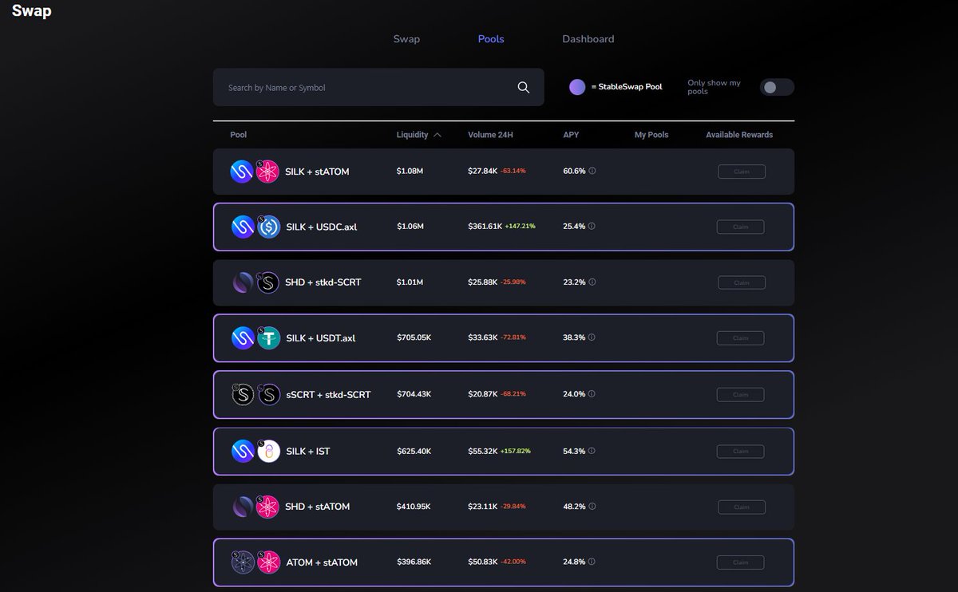Screen dimensions: 958x592
Task: Click the SHD token icon in SHD + stATOM row
Action: [x=243, y=507]
